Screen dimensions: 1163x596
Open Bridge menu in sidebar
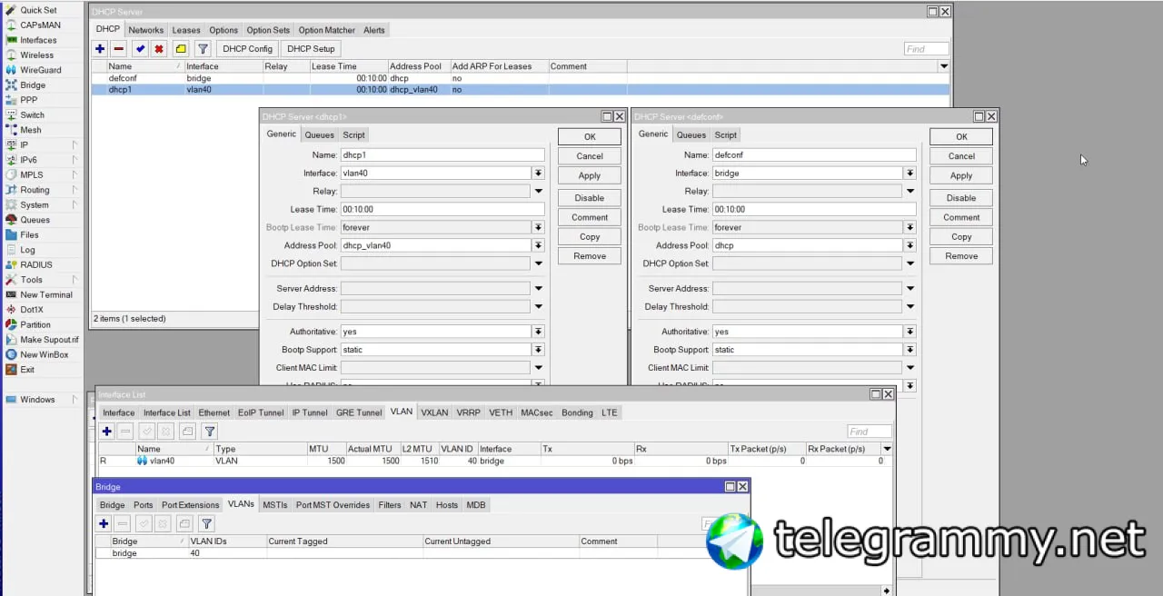[x=33, y=85]
